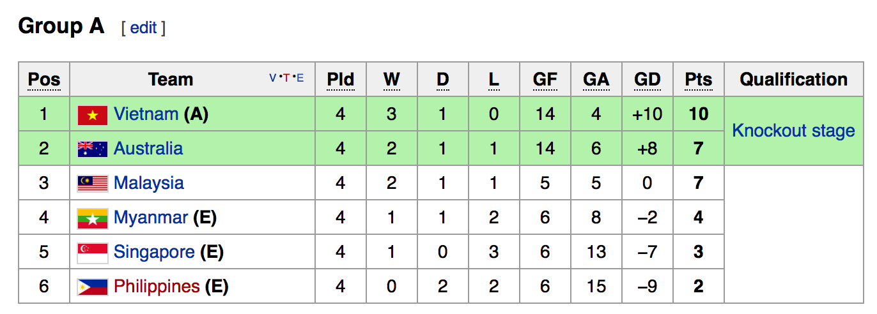This screenshot has height=314, width=877.
Task: Click the Knockout stage link
Action: (793, 131)
